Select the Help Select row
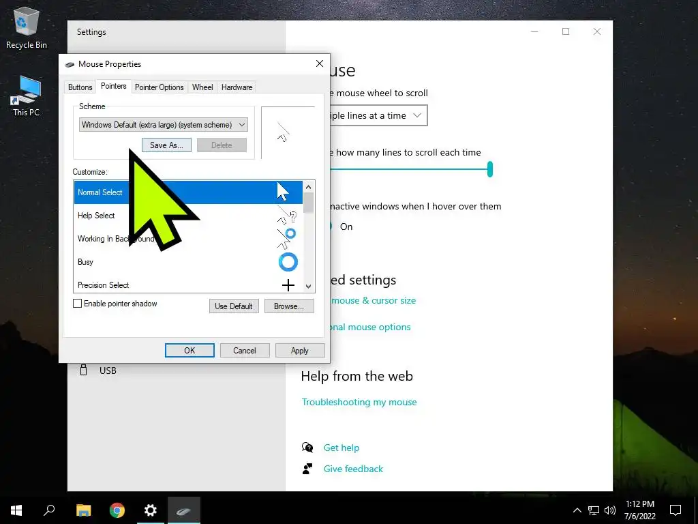This screenshot has height=524, width=698. (188, 215)
